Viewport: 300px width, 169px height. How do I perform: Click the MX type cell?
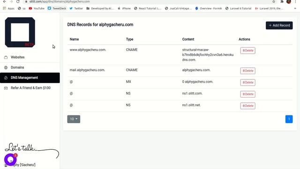pos(128,82)
